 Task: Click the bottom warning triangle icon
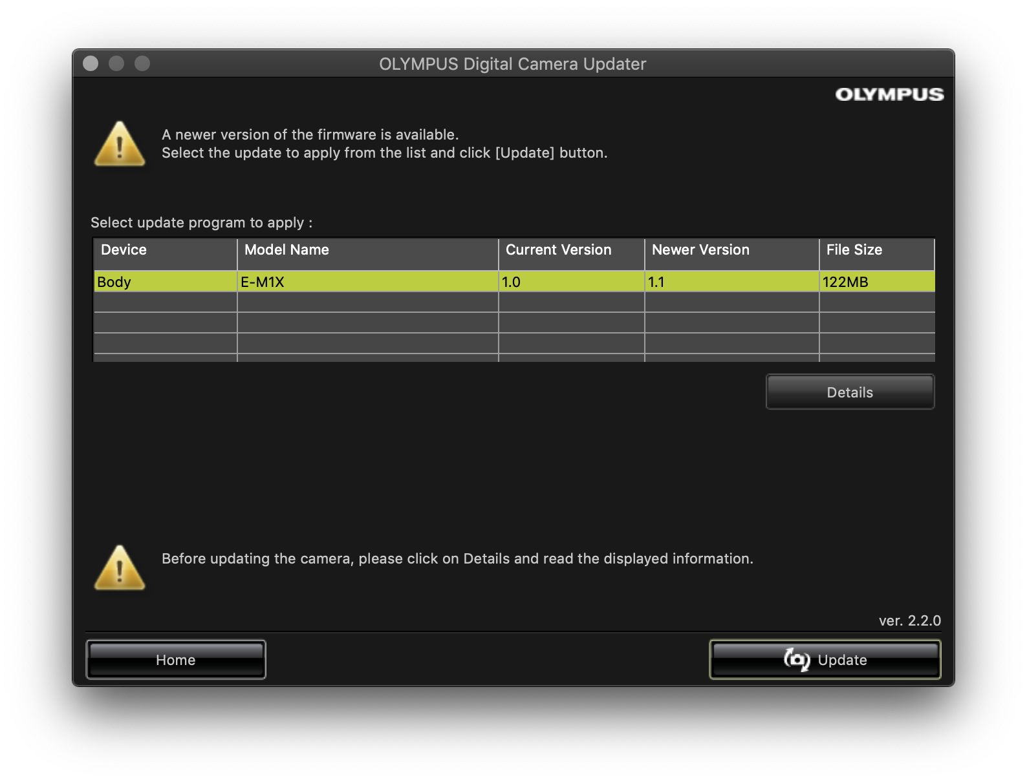[x=120, y=567]
